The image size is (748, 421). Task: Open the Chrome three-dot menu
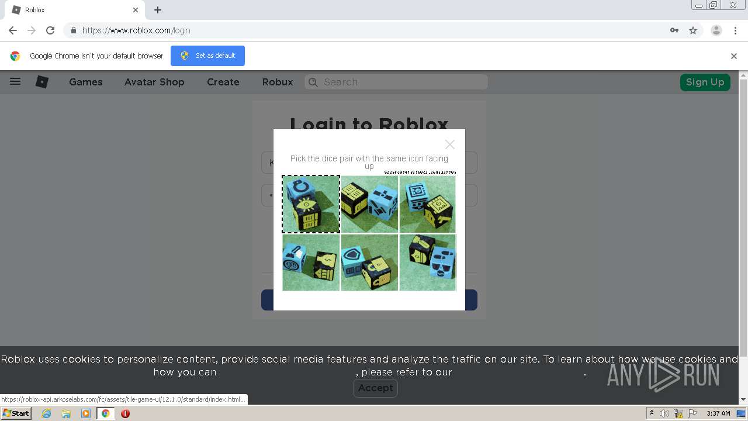[735, 30]
